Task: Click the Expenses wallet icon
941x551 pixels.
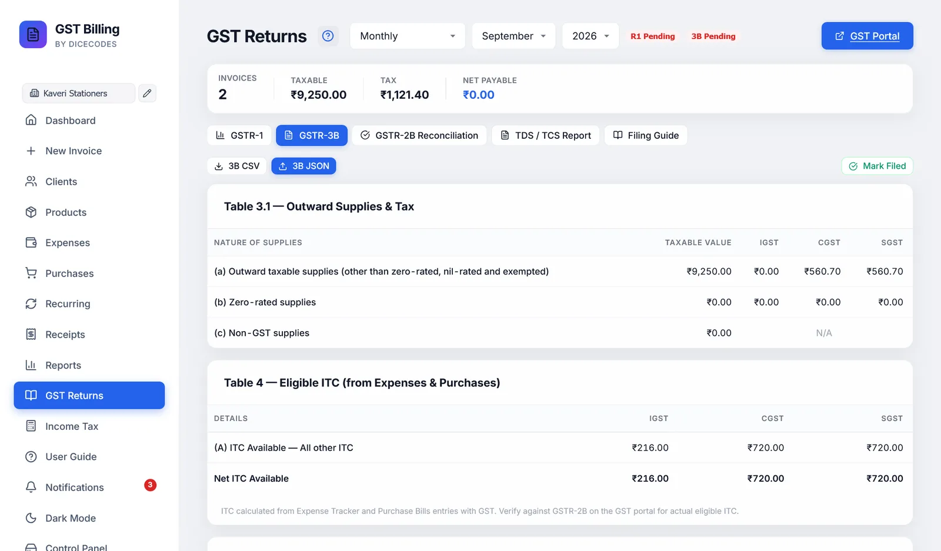Action: 31,242
